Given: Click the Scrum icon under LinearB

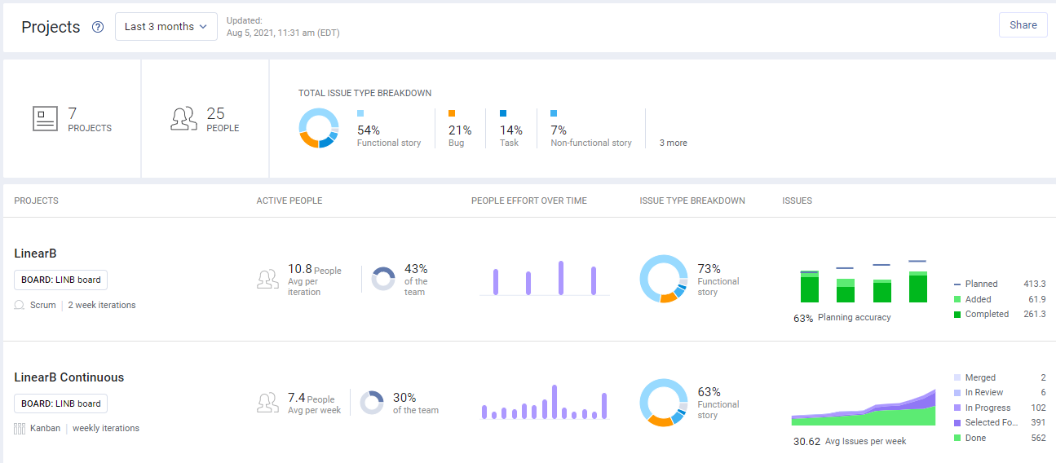Looking at the screenshot, I should (x=20, y=305).
